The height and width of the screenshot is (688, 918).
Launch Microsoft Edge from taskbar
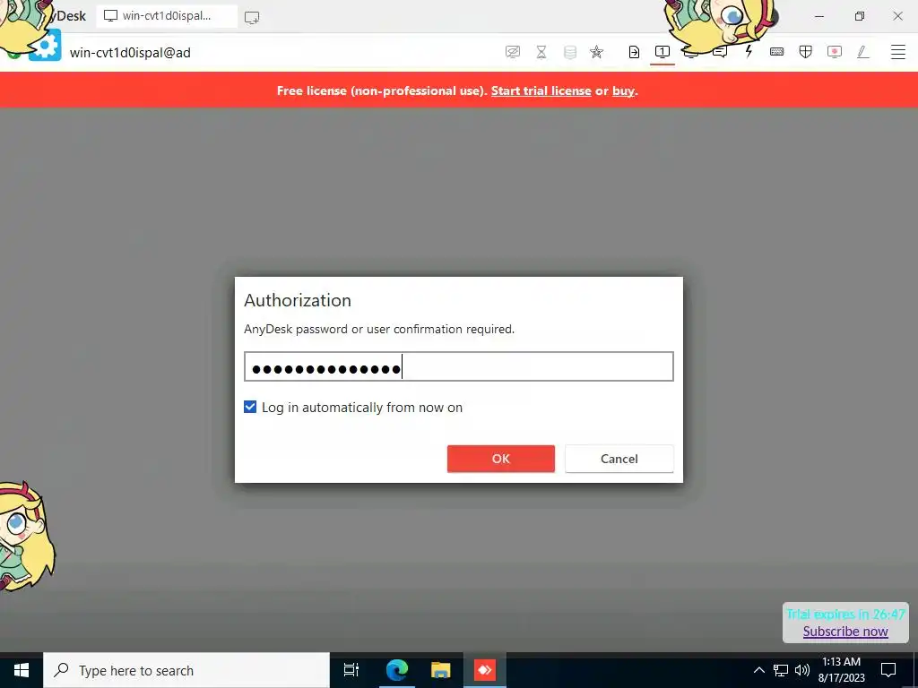point(396,670)
